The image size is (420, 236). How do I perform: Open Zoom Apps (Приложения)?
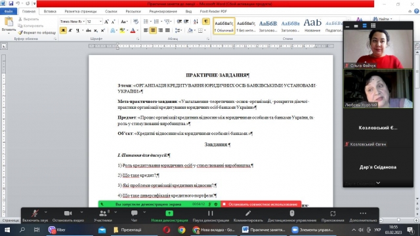tap(333, 216)
